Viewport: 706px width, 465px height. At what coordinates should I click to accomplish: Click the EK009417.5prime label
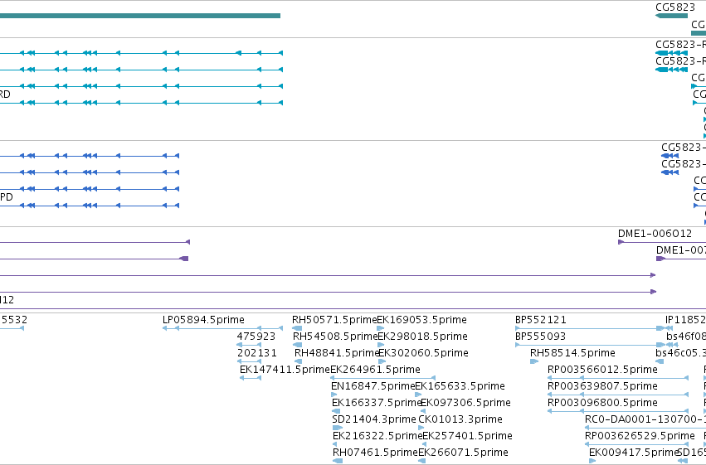coord(634,453)
